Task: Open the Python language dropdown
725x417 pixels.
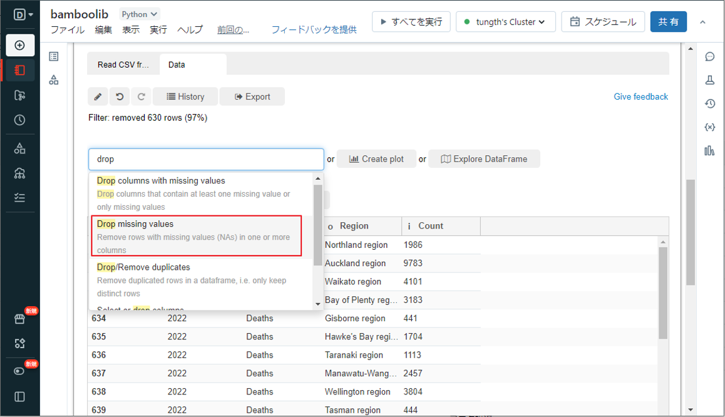Action: [140, 14]
